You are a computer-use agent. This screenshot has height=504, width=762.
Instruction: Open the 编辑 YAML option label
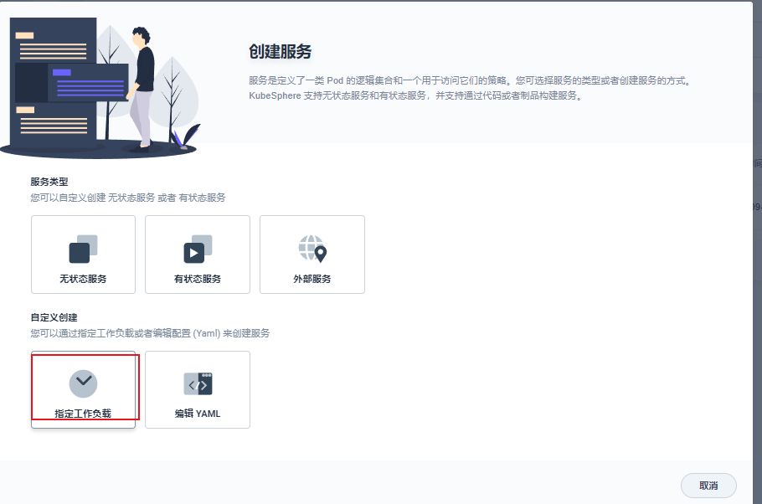[x=198, y=414]
